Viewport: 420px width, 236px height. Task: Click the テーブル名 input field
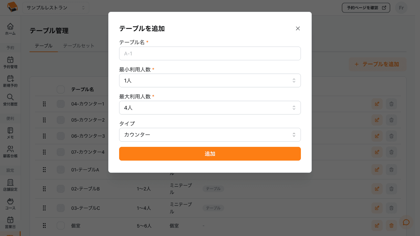210,53
